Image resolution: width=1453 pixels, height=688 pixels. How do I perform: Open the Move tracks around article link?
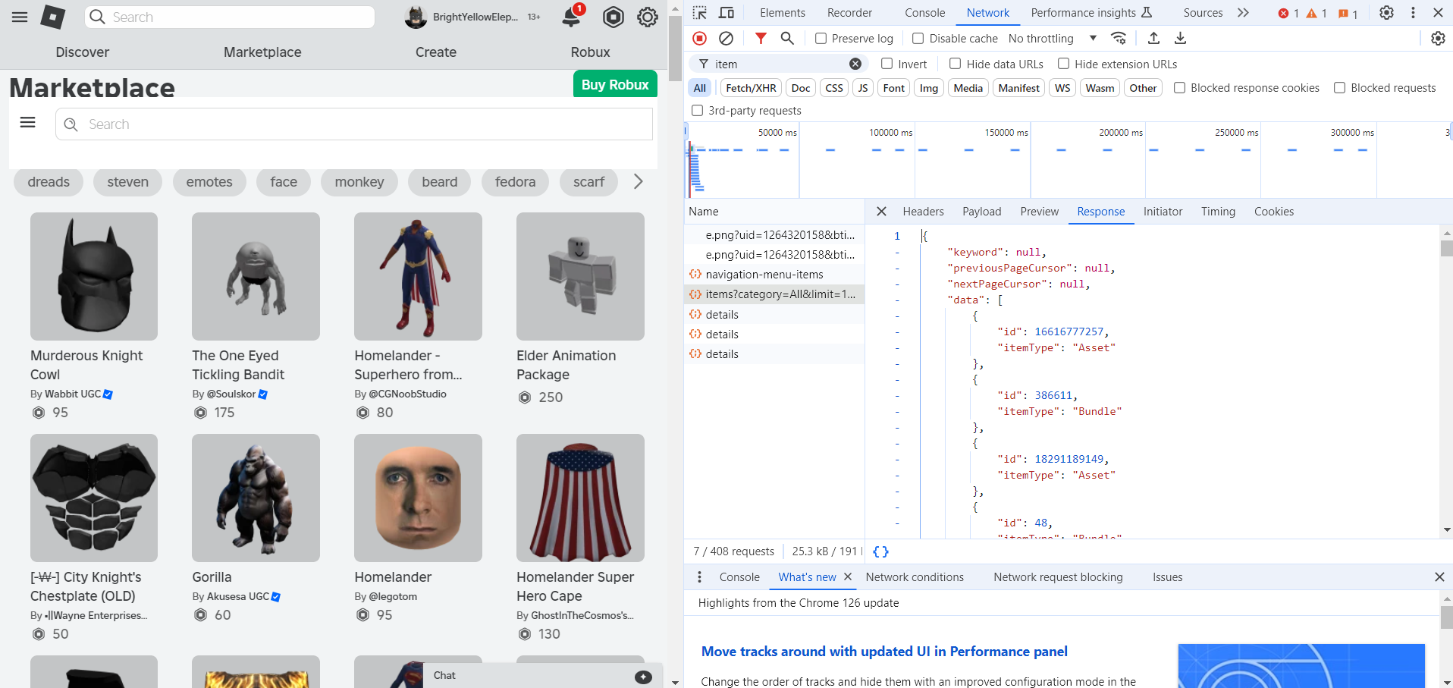(884, 652)
